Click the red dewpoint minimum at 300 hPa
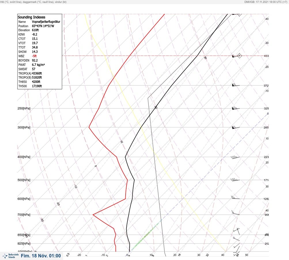The image size is (289, 260). click(89, 127)
